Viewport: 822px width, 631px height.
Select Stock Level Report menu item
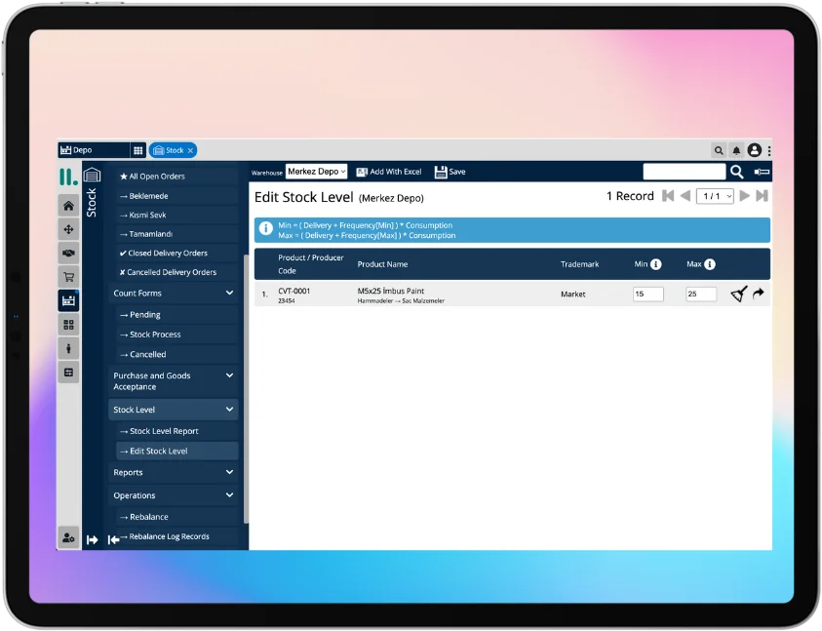[x=164, y=431]
